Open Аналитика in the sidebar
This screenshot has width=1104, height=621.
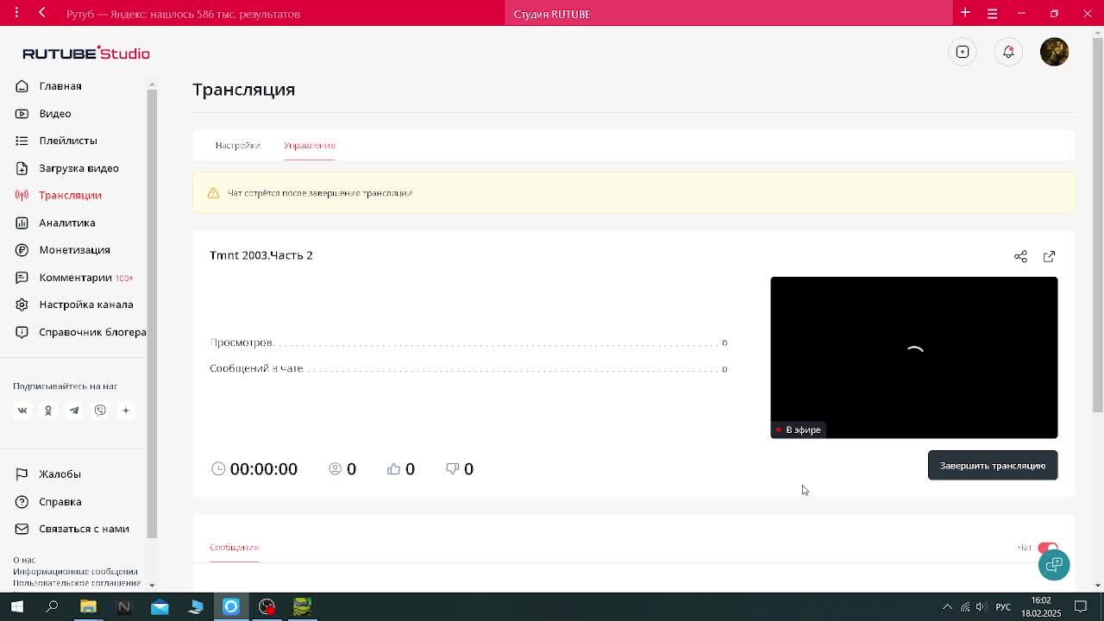67,223
